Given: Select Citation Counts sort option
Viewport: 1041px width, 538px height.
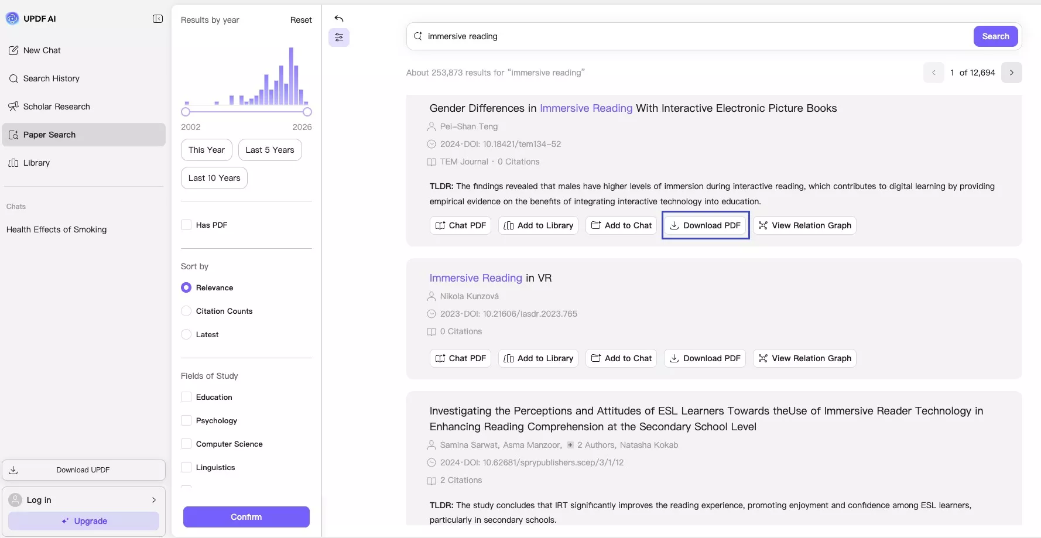Looking at the screenshot, I should click(186, 311).
